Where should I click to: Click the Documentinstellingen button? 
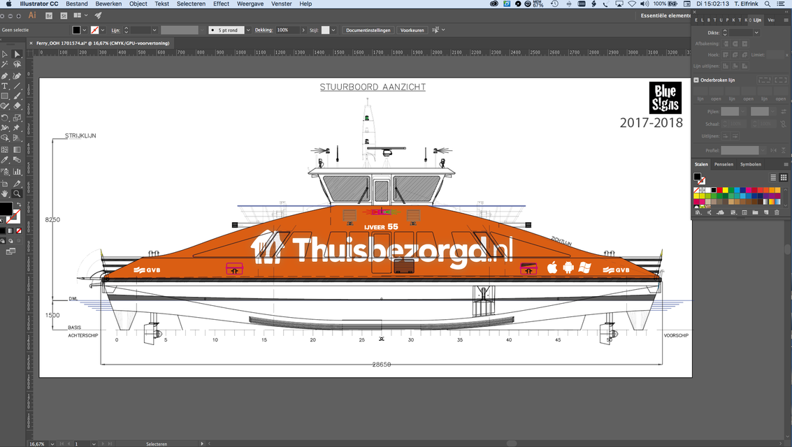[368, 30]
